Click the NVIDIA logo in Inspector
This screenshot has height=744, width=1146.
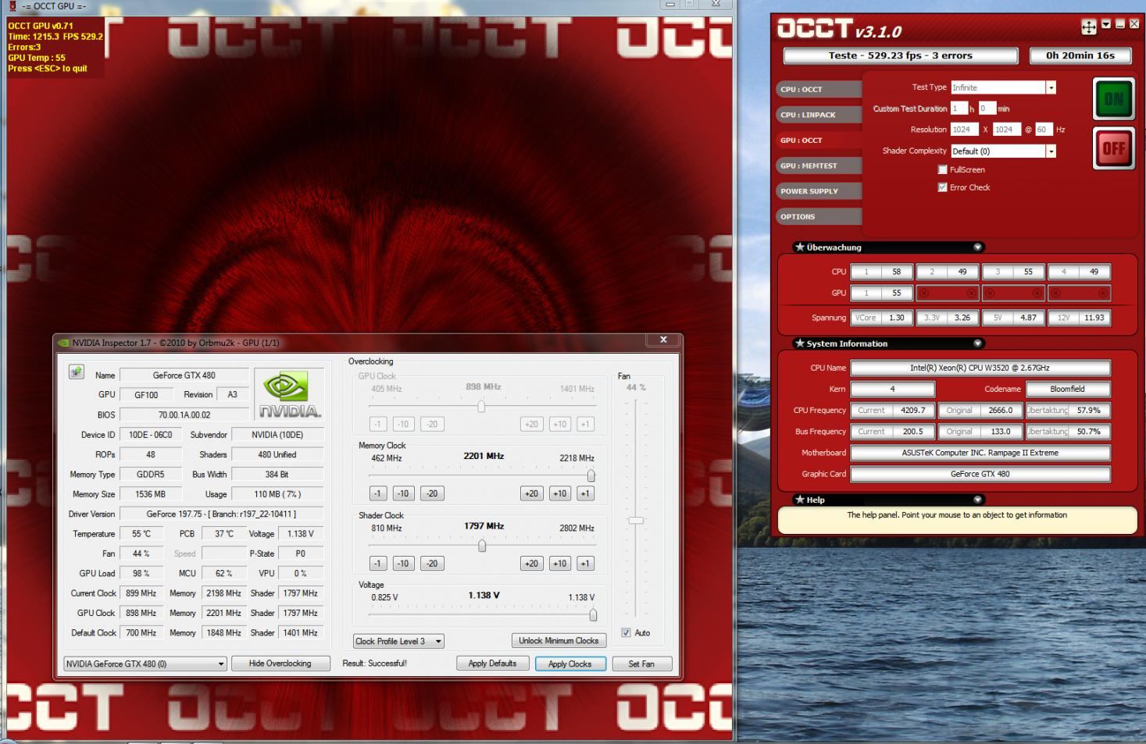pos(288,395)
